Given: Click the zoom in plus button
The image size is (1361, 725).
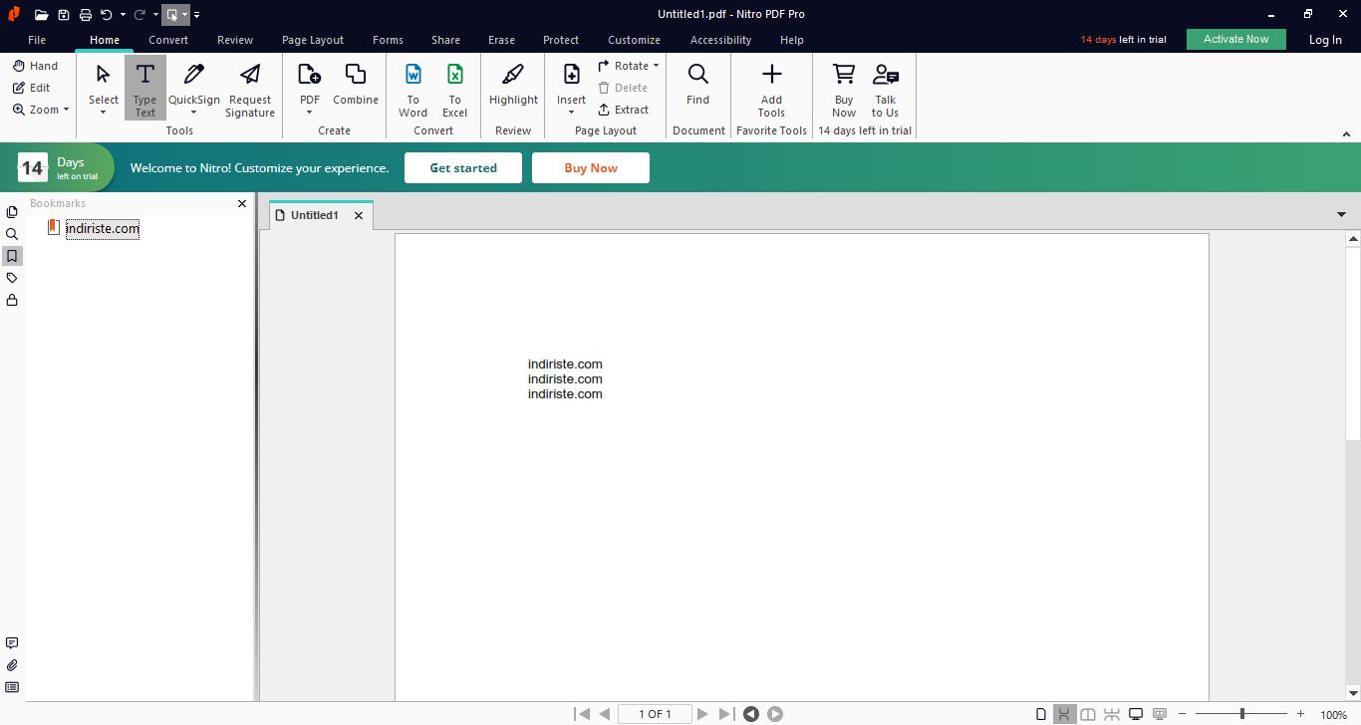Looking at the screenshot, I should coord(1300,714).
